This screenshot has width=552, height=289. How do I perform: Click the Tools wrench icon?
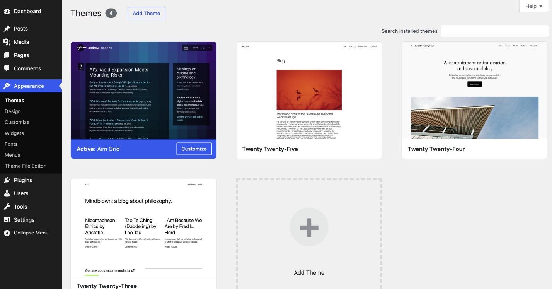pyautogui.click(x=7, y=207)
